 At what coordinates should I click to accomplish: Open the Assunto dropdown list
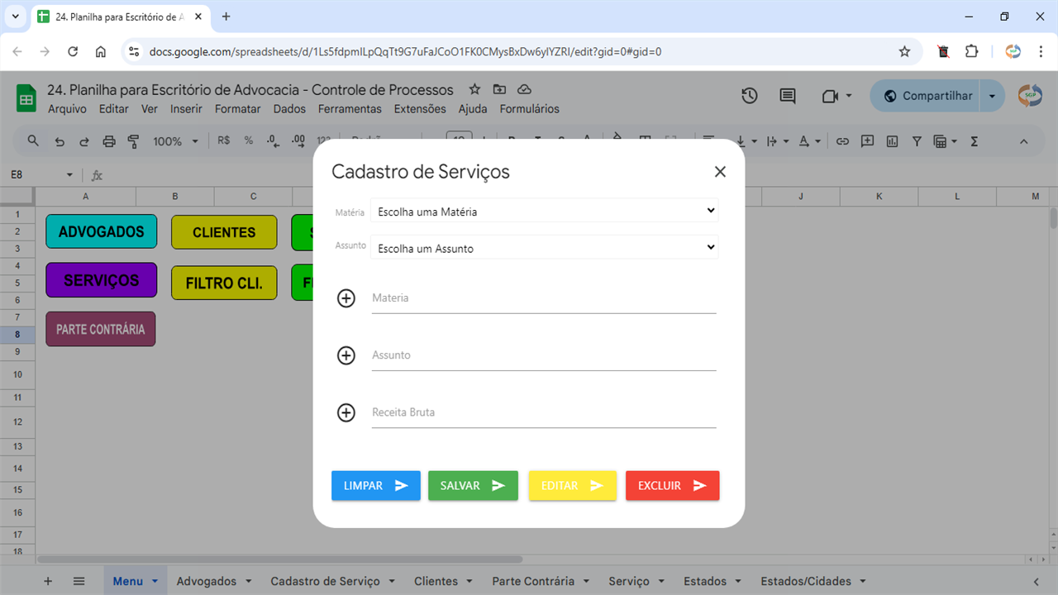pos(544,248)
